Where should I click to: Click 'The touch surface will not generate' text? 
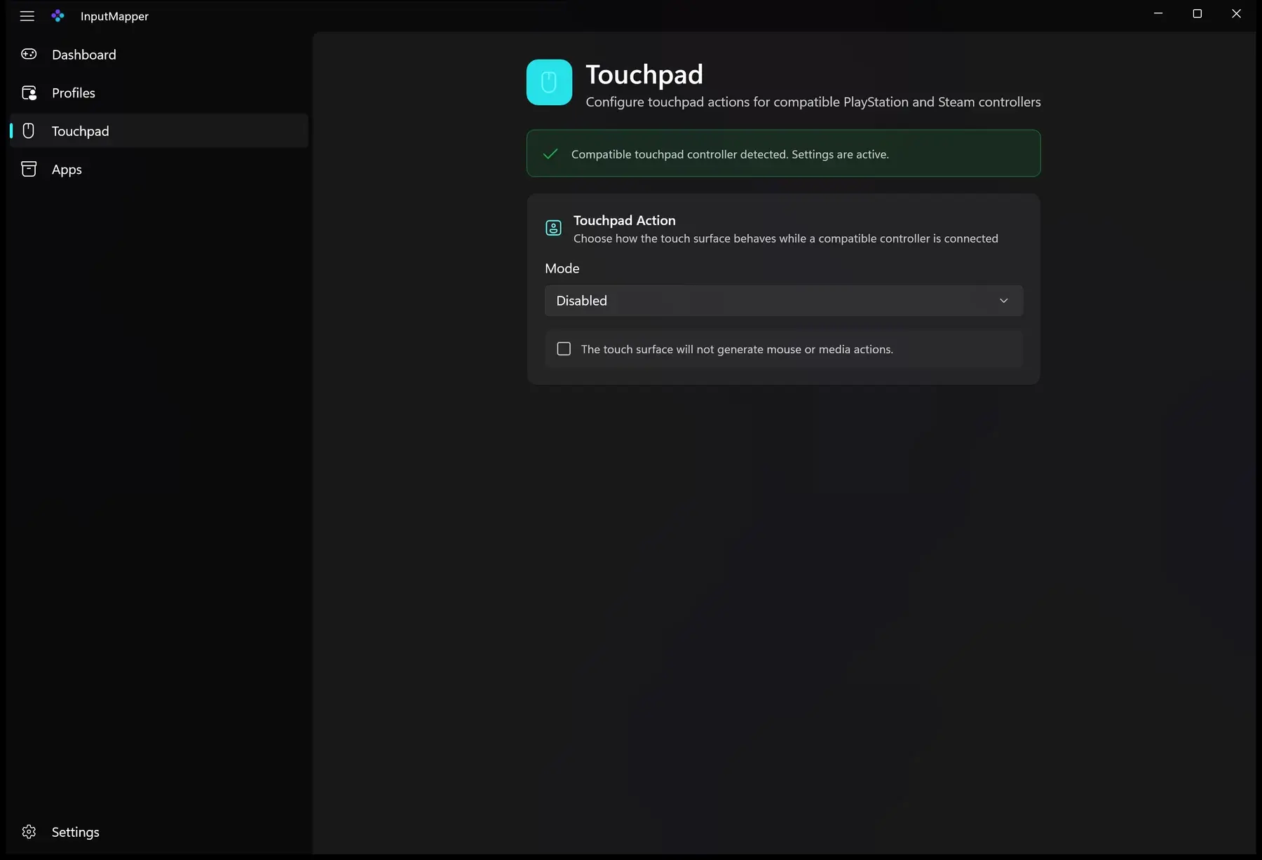pos(737,349)
